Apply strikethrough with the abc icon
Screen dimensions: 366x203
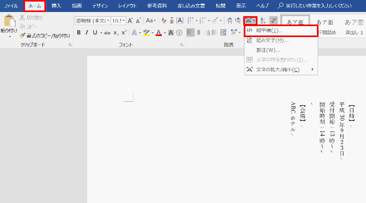click(107, 33)
